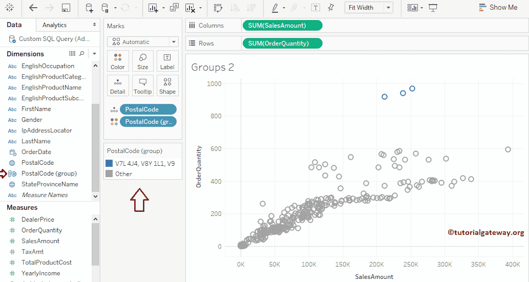
Task: Click the Tooltip button in Marks card
Action: [x=143, y=86]
